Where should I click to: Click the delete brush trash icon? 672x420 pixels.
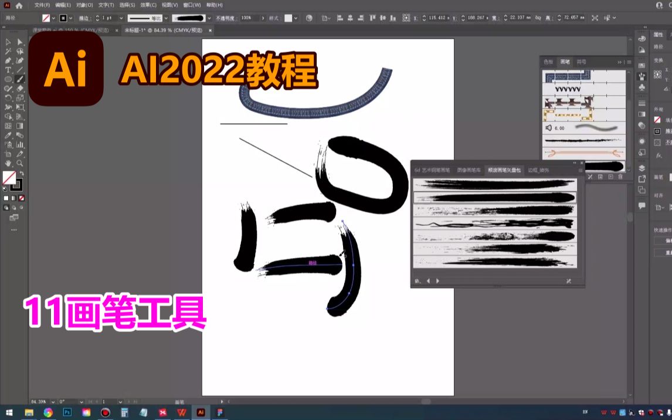(620, 176)
